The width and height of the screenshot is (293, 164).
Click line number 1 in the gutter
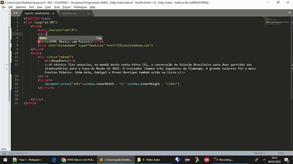click(17, 18)
